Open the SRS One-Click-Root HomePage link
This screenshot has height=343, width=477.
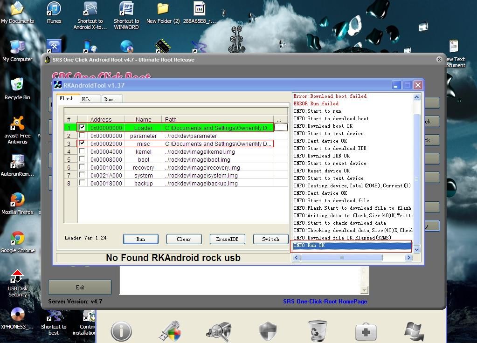(325, 302)
